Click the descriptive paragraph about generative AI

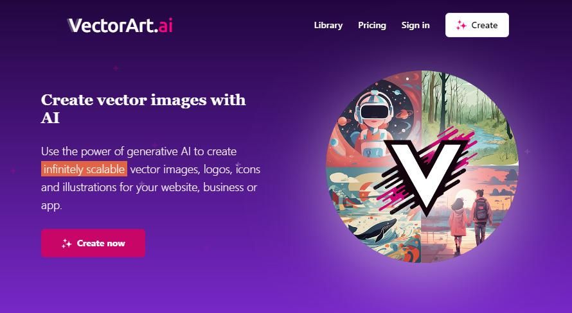[150, 178]
